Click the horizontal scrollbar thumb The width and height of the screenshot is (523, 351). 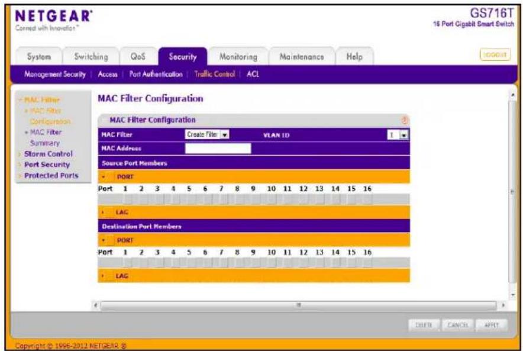[298, 305]
